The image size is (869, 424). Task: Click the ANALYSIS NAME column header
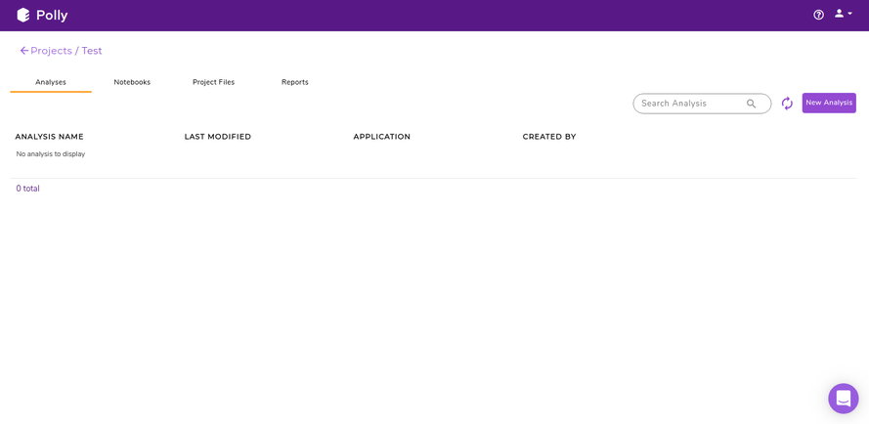(x=49, y=137)
